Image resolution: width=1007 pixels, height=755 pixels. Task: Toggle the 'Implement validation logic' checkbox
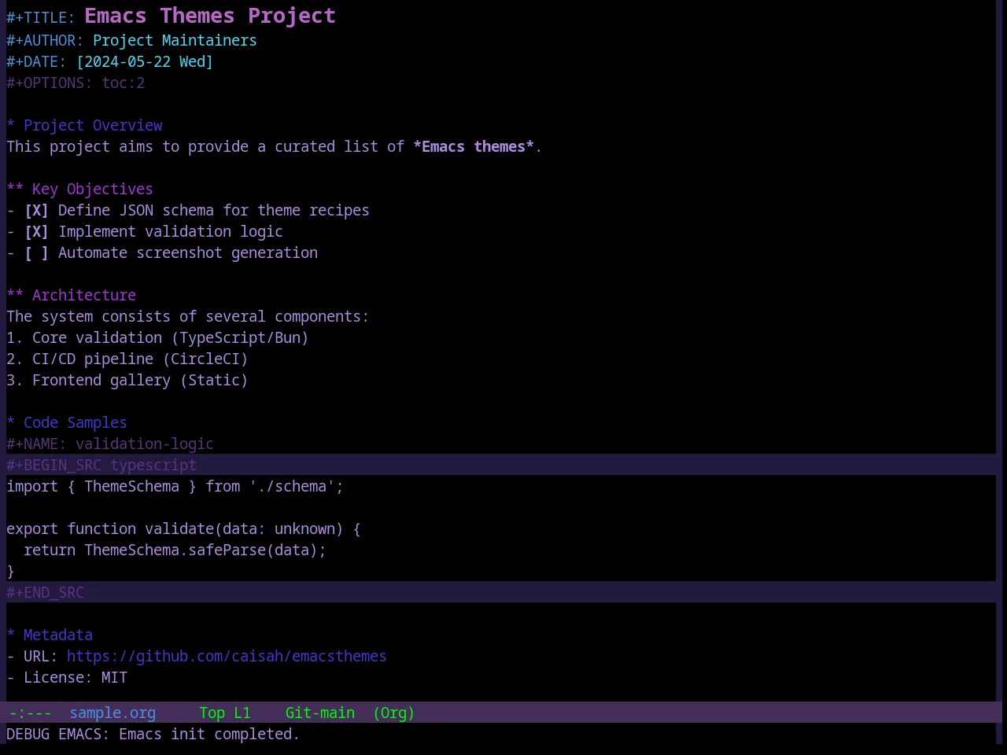36,231
